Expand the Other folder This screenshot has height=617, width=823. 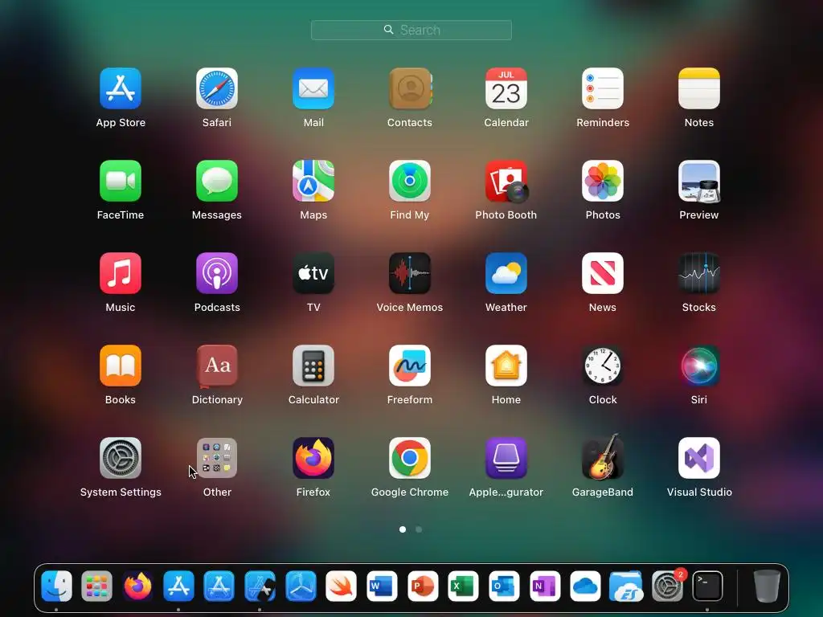tap(217, 458)
